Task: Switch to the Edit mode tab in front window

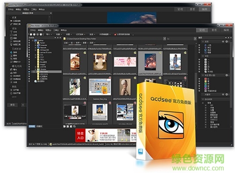Action: pyautogui.click(x=226, y=30)
